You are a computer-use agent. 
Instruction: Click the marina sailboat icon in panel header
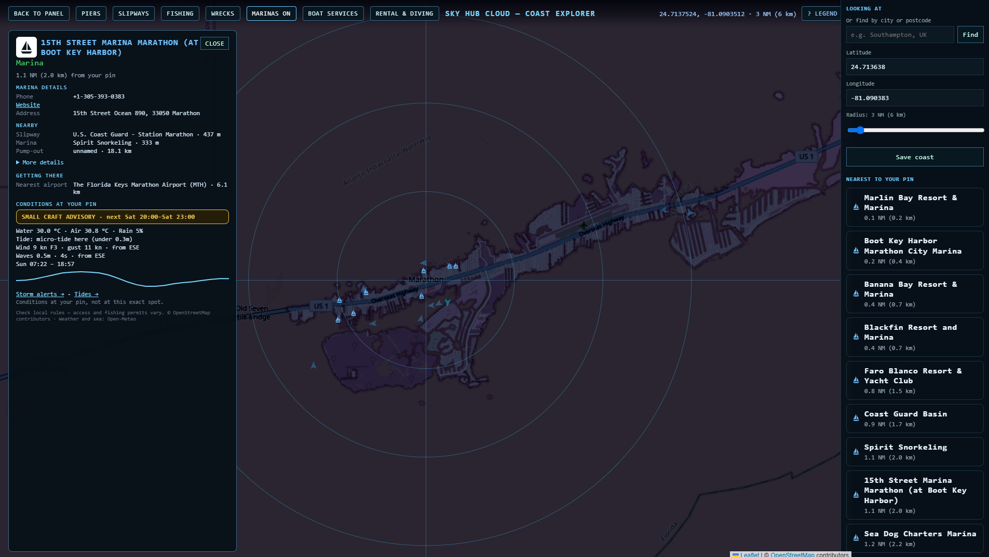(26, 47)
